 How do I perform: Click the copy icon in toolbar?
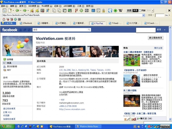54,10
